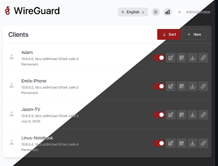This screenshot has width=218, height=166.
Task: Edit the Emile-Phone client
Action: [171, 86]
